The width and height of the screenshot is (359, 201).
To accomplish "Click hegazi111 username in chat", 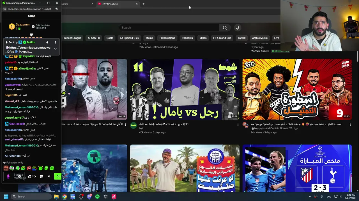I will 11,95.
